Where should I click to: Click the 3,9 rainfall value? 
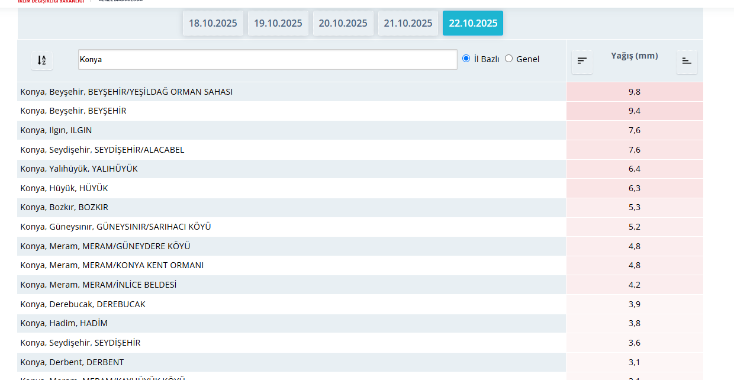click(x=635, y=304)
